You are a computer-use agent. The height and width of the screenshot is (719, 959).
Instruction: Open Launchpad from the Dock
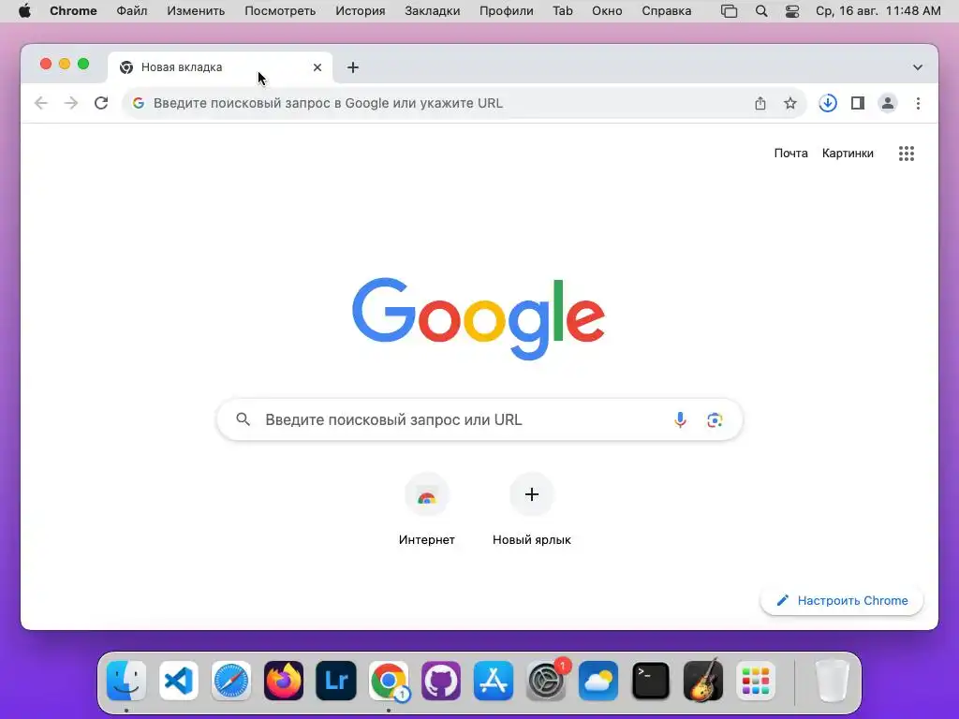tap(756, 681)
